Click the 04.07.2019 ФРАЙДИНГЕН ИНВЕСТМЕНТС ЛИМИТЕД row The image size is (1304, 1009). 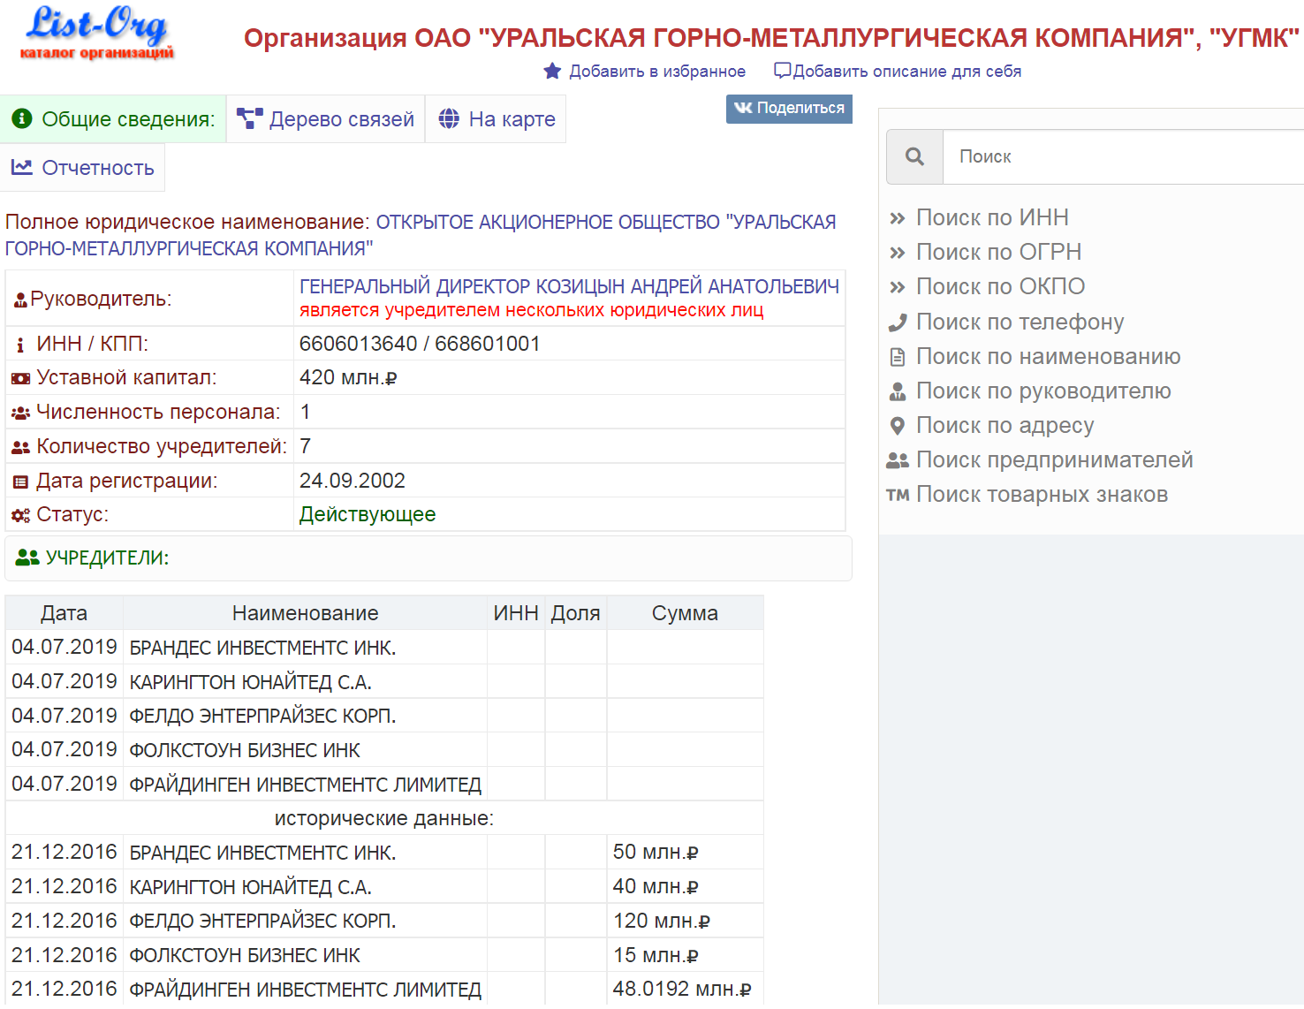pyautogui.click(x=384, y=784)
